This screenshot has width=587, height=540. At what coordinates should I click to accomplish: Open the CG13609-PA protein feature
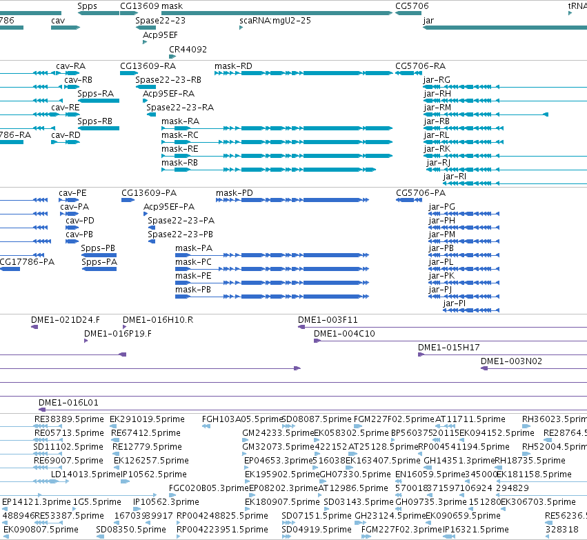coord(128,200)
